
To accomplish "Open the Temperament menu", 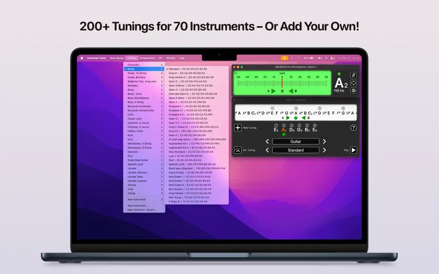I will pyautogui.click(x=147, y=58).
